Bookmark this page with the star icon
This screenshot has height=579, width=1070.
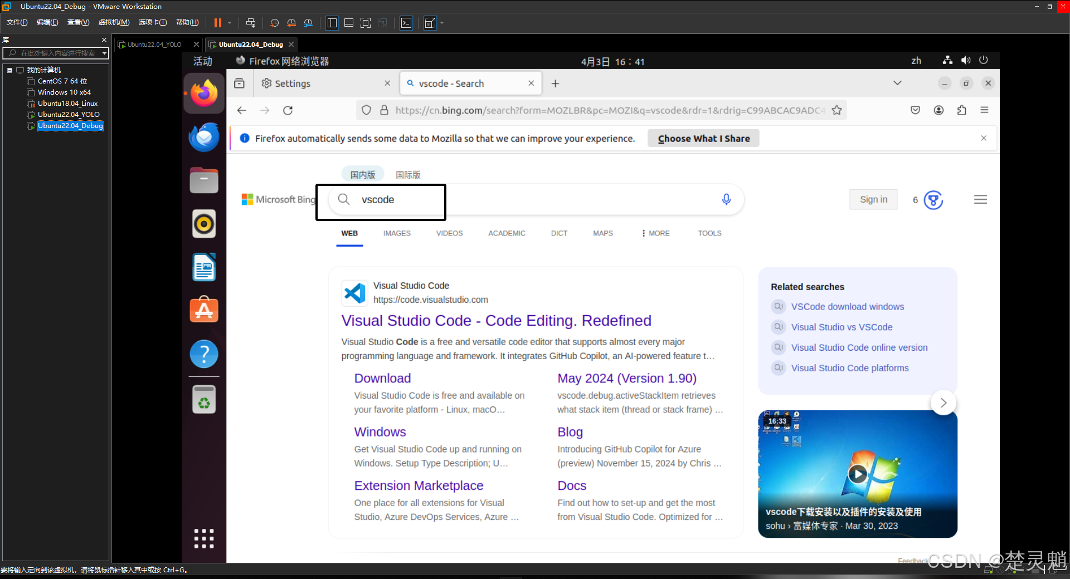tap(836, 110)
